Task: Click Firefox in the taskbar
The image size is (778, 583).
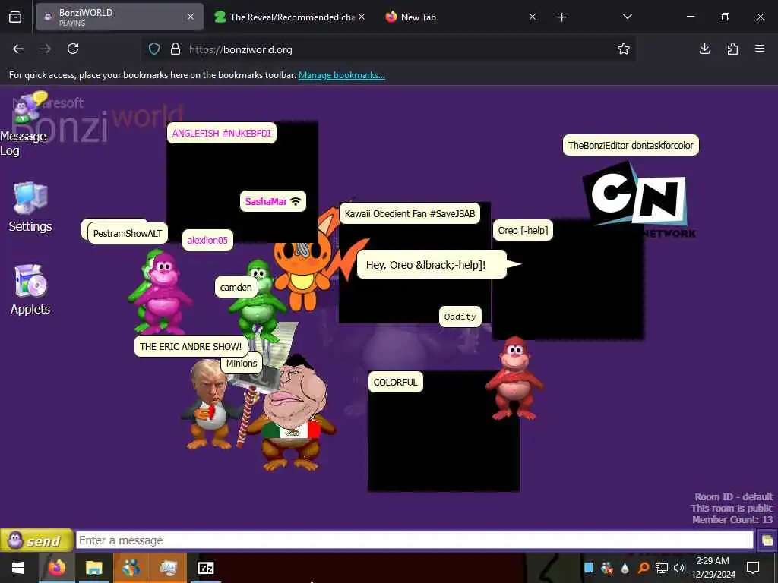Action: pos(56,568)
